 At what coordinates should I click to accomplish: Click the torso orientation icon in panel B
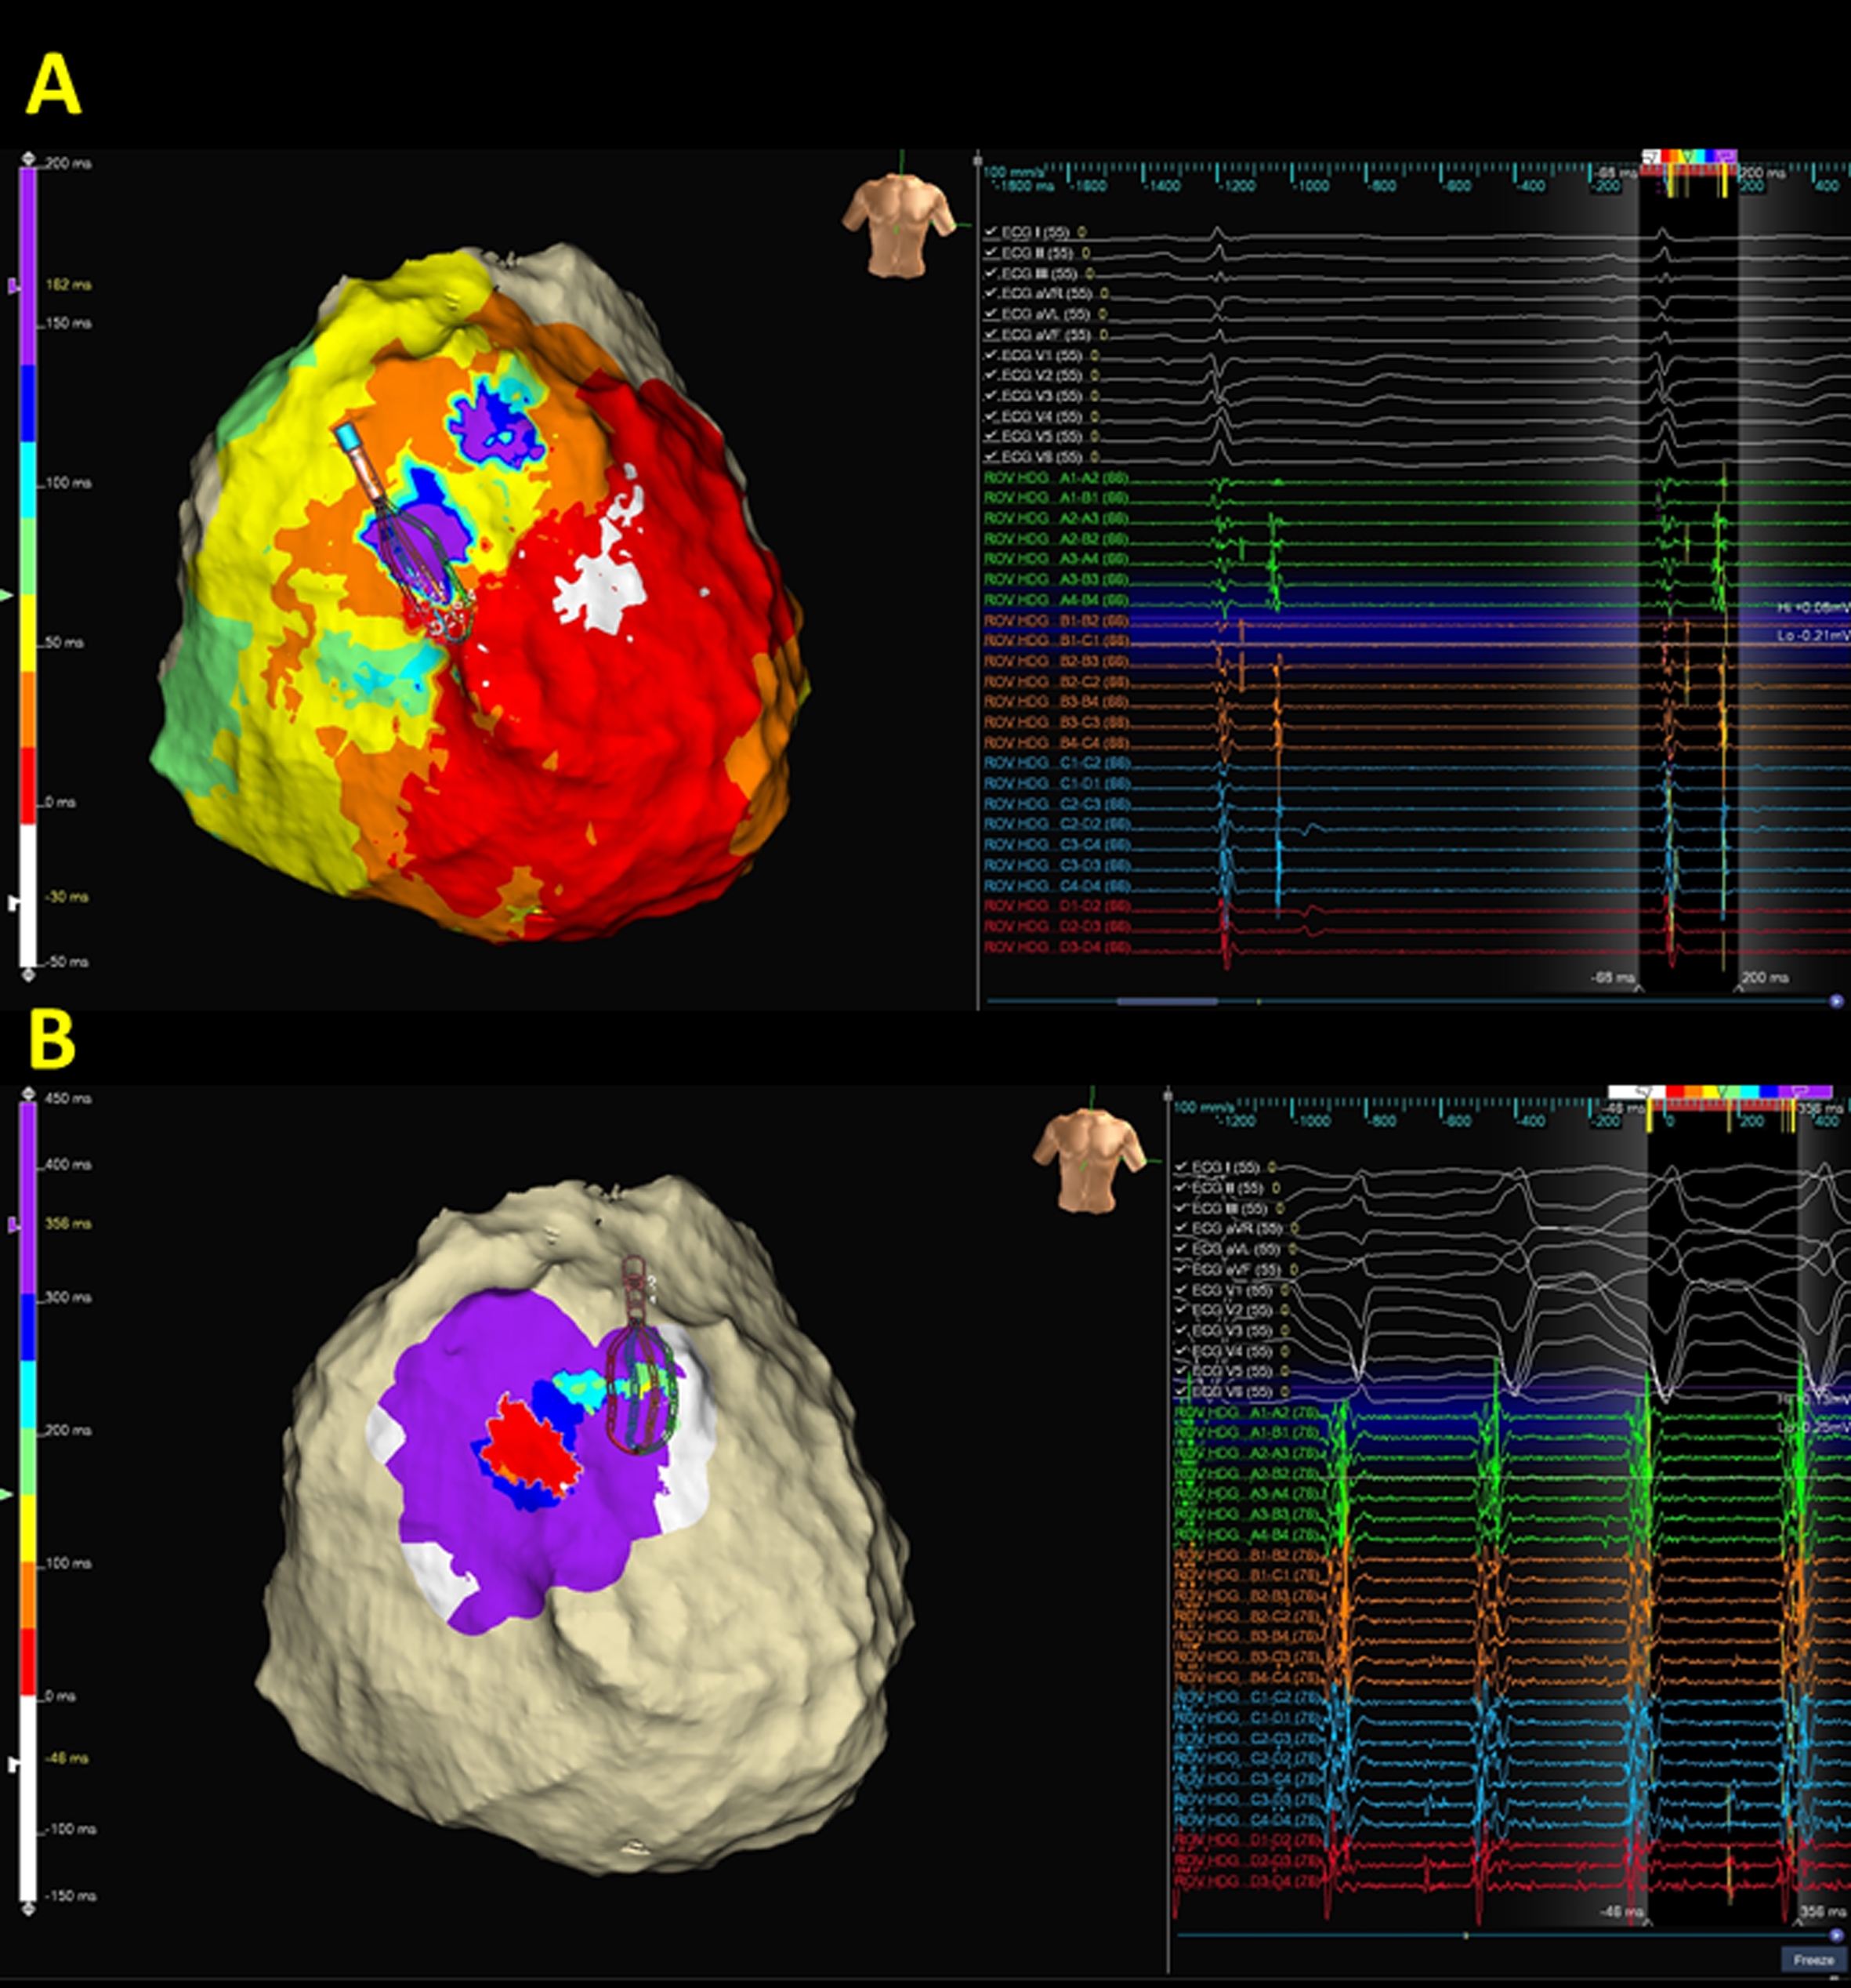tap(1089, 1163)
